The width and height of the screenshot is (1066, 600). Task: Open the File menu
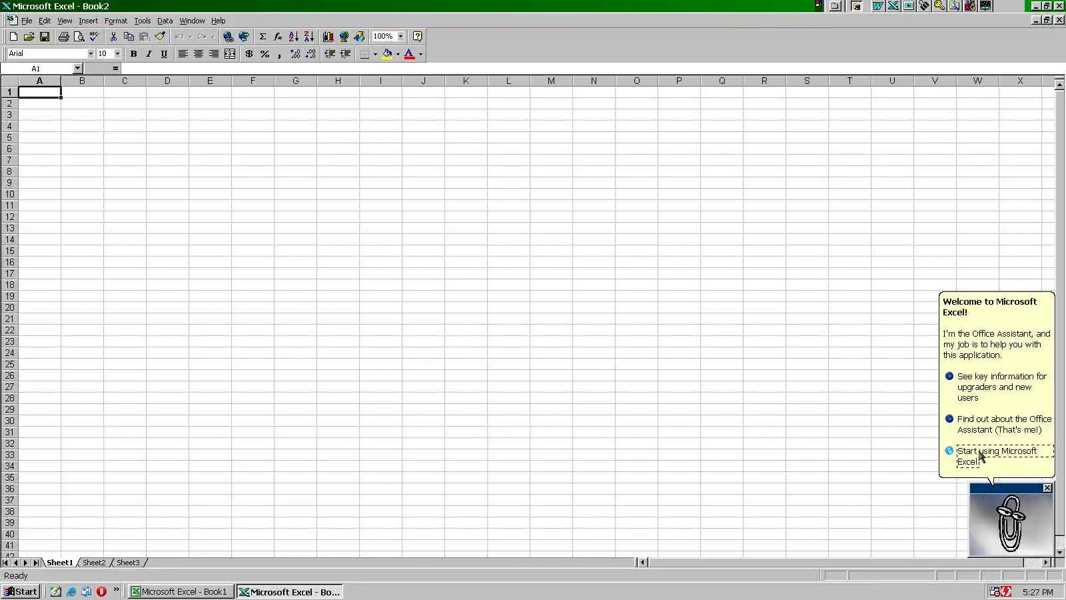click(27, 21)
